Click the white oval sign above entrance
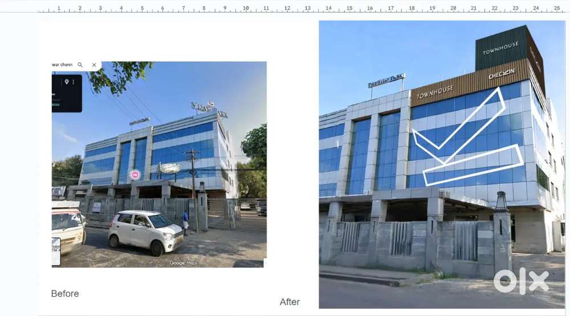The width and height of the screenshot is (570, 316). (x=169, y=168)
